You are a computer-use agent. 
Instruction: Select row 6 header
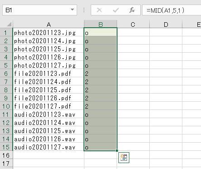[x=6, y=74]
